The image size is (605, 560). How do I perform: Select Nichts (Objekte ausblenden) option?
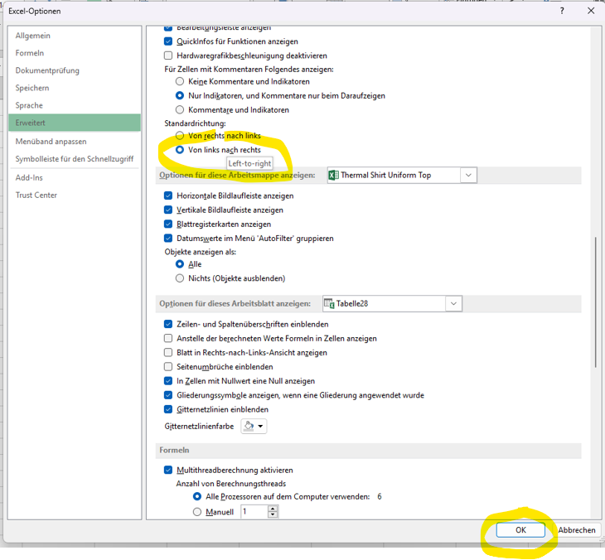(x=180, y=278)
